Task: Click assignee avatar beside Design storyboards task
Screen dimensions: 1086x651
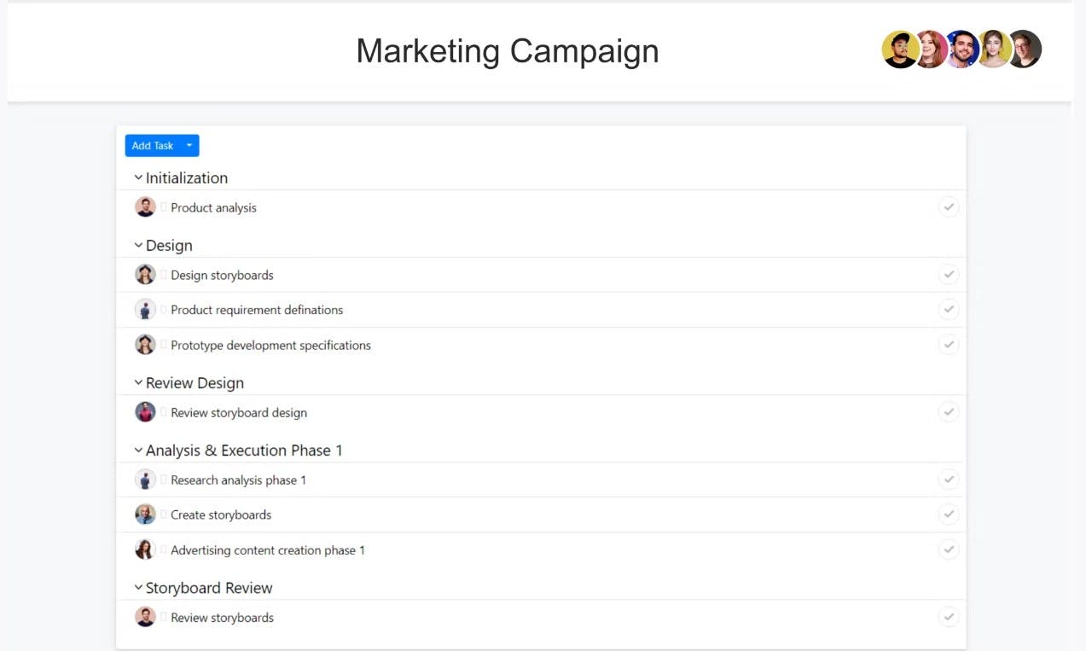Action: click(145, 275)
